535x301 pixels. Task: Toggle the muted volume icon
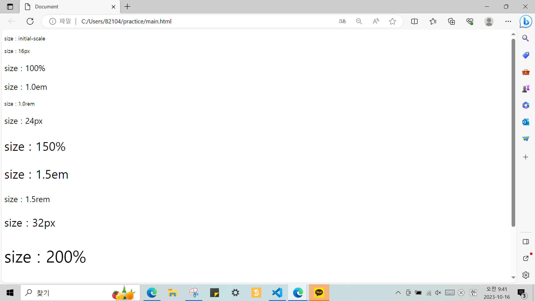pos(438,293)
